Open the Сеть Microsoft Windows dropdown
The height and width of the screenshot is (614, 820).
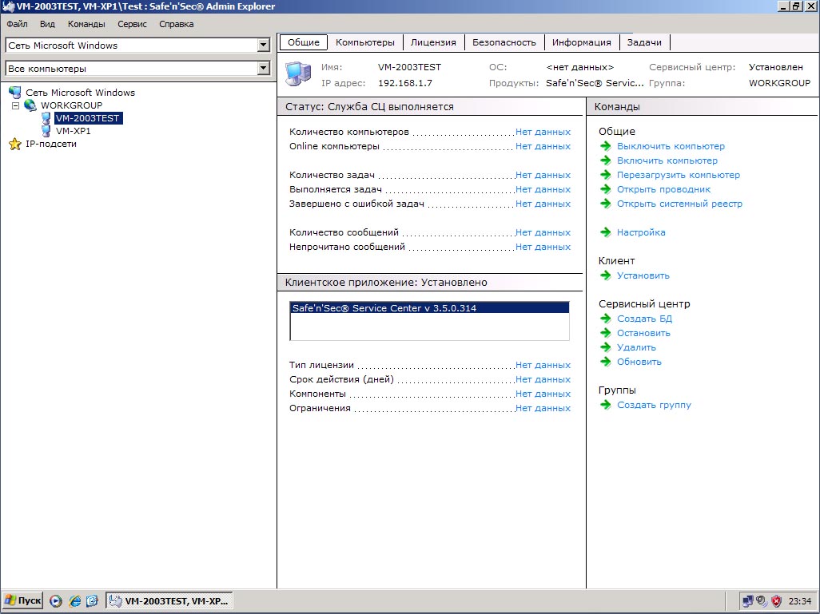coord(264,45)
